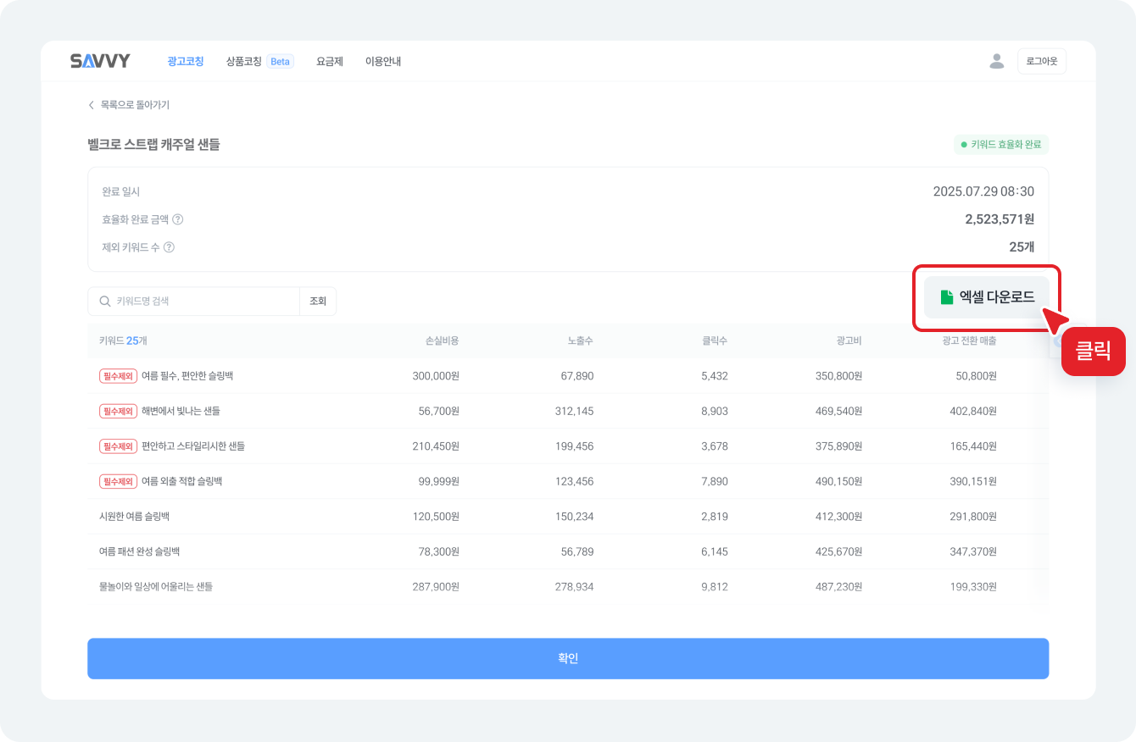This screenshot has height=742, width=1136.
Task: Focus the 키워드명 검색 input field
Action: [193, 302]
